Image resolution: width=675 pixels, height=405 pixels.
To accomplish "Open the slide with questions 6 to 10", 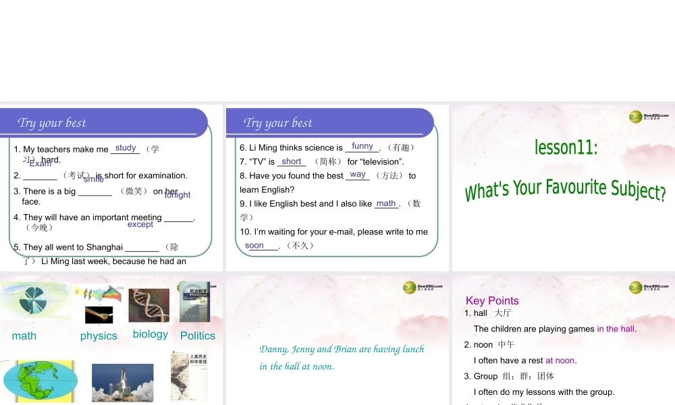I will [337, 188].
